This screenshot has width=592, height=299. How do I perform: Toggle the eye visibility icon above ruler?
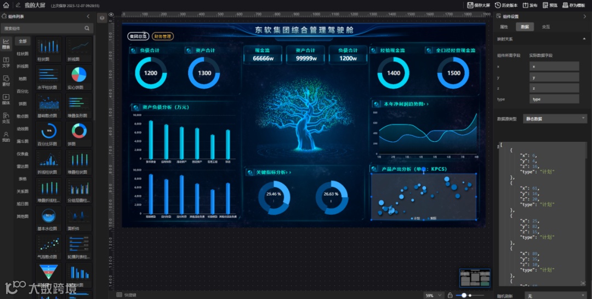coord(111,15)
